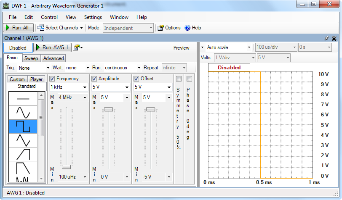This screenshot has width=342, height=200.
Task: Click the Run All button
Action: [x=19, y=28]
